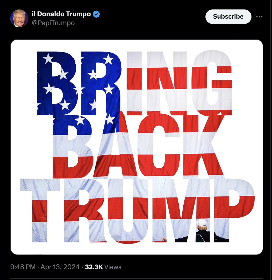Click the word TRUMP in the image
Image resolution: width=272 pixels, height=280 pixels.
[x=137, y=210]
